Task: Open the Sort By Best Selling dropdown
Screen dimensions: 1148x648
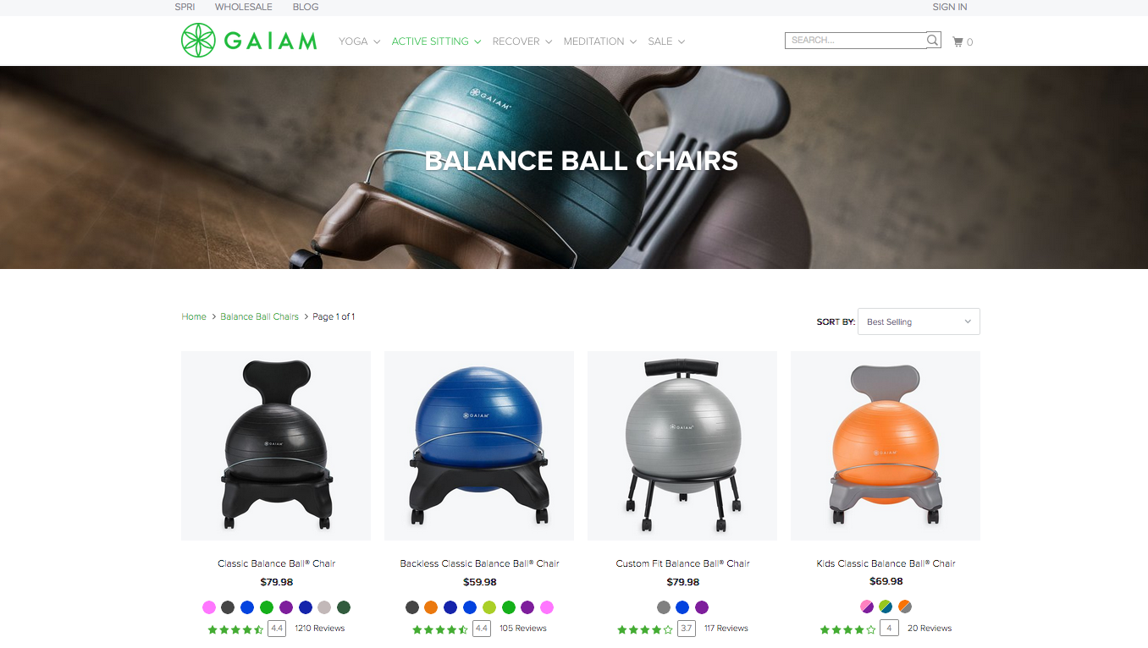Action: pos(919,321)
